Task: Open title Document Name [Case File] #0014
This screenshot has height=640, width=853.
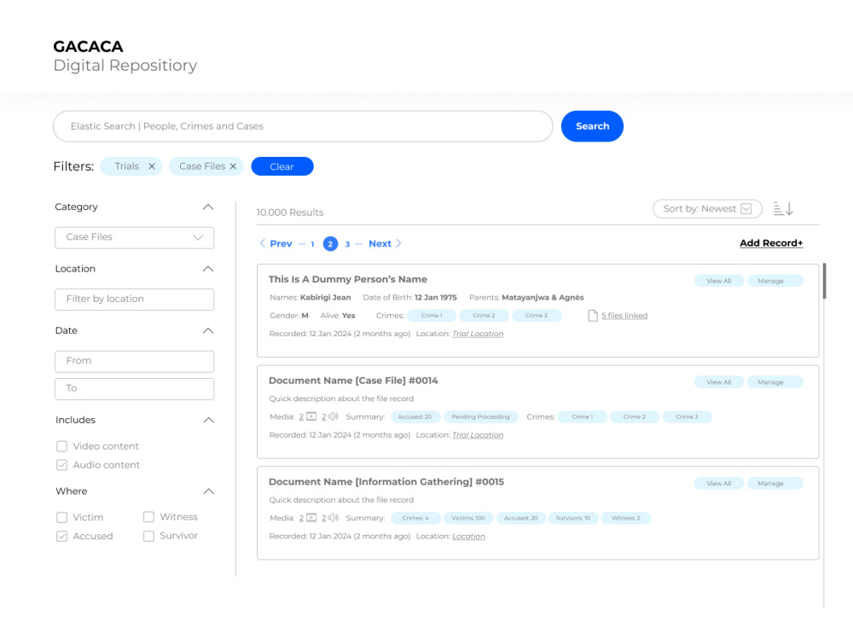Action: (353, 381)
